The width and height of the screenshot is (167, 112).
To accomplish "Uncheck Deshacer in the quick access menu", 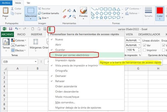I will tap(86, 76).
